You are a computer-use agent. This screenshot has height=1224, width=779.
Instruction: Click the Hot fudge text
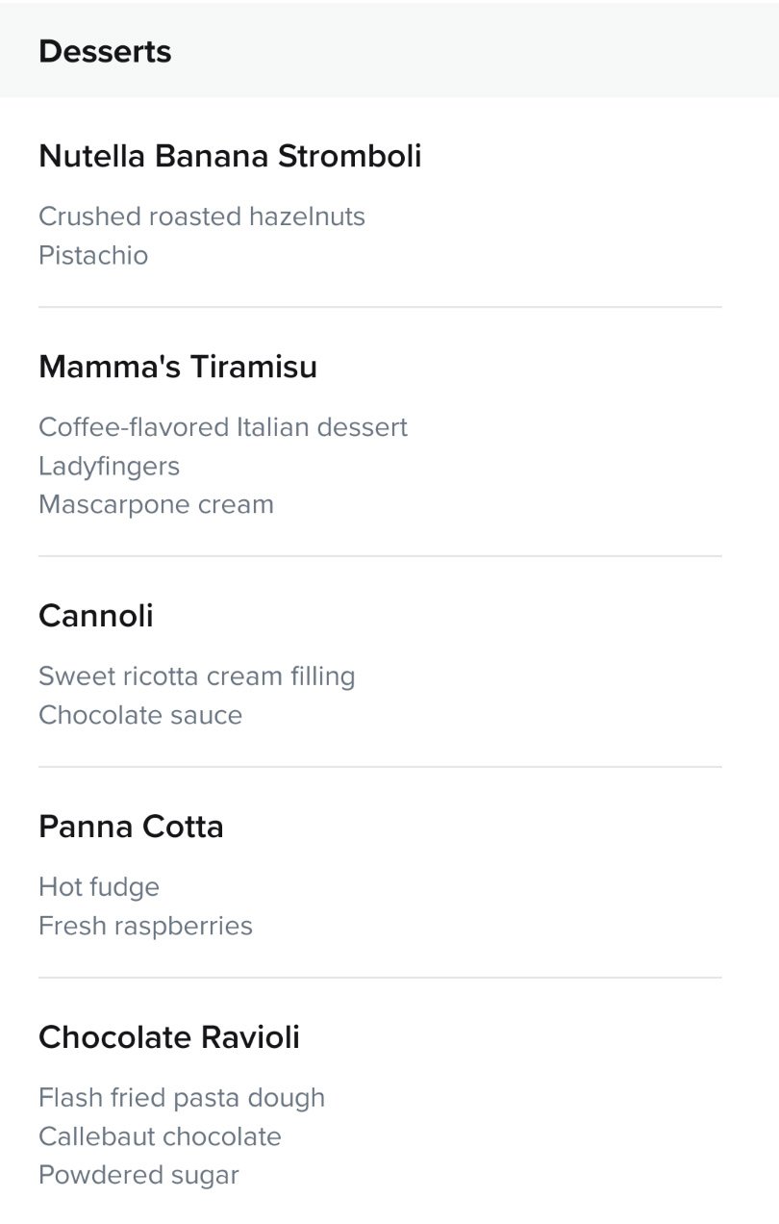pos(99,887)
